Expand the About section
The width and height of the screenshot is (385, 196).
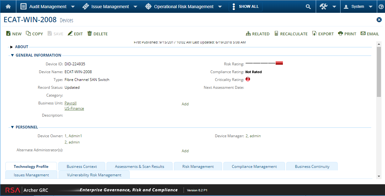pyautogui.click(x=12, y=47)
